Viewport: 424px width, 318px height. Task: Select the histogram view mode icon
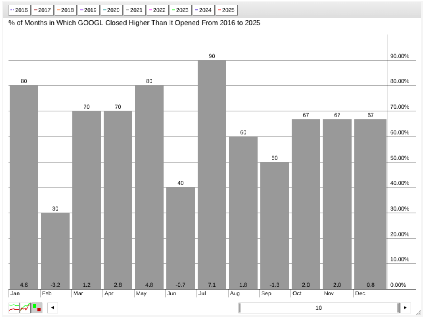point(37,308)
